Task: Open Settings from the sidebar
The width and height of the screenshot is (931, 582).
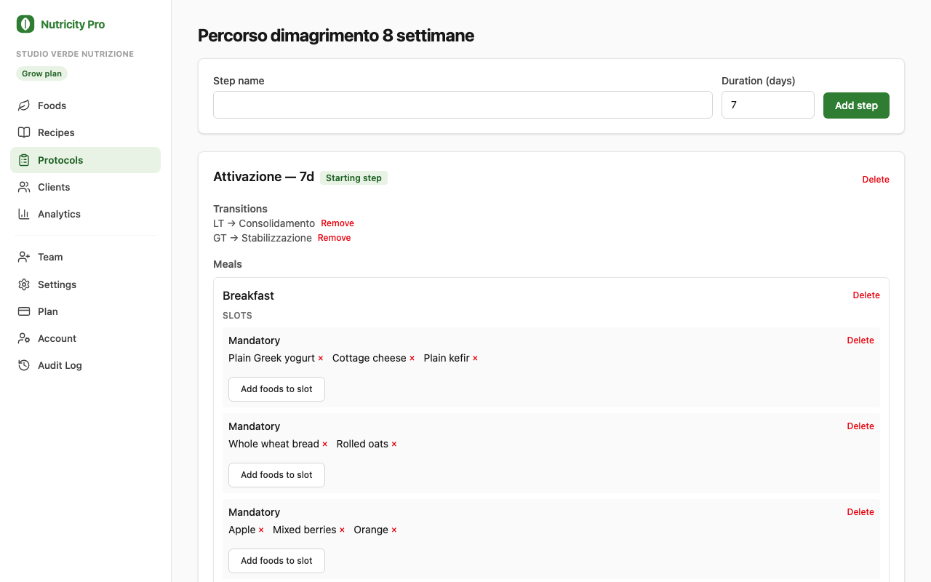Action: click(x=85, y=284)
